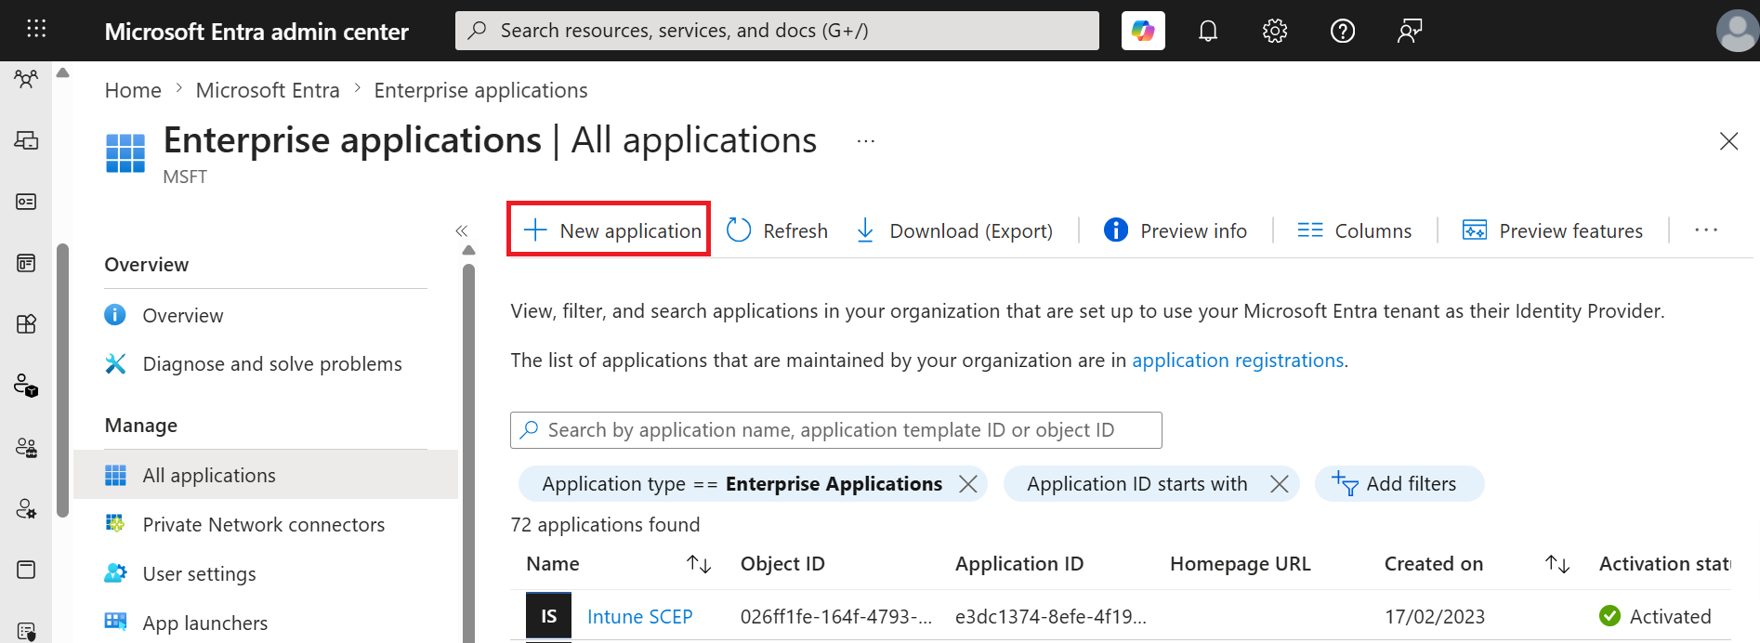Remove the Application type filter
Screen dimensions: 1760x643
pyautogui.click(x=967, y=484)
